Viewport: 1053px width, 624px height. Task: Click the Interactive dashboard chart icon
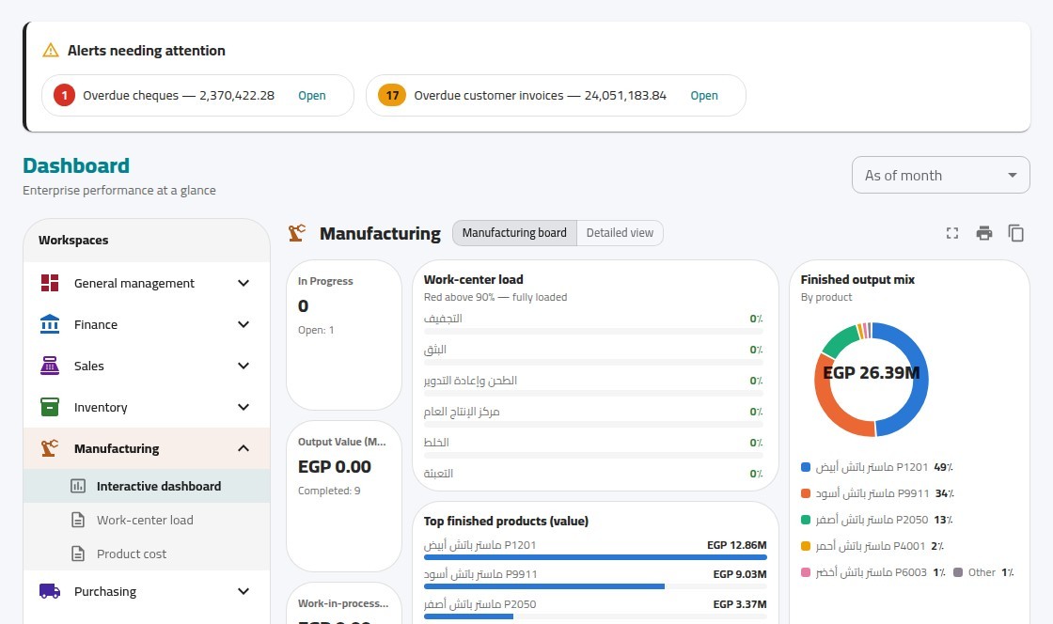click(78, 486)
